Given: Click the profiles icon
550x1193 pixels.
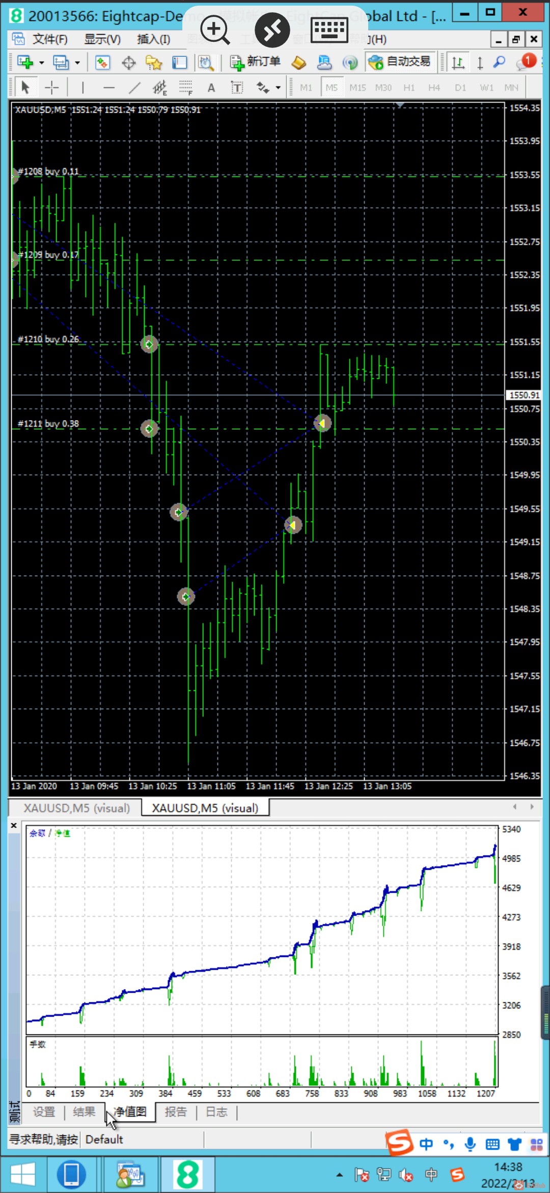Looking at the screenshot, I should [61, 62].
